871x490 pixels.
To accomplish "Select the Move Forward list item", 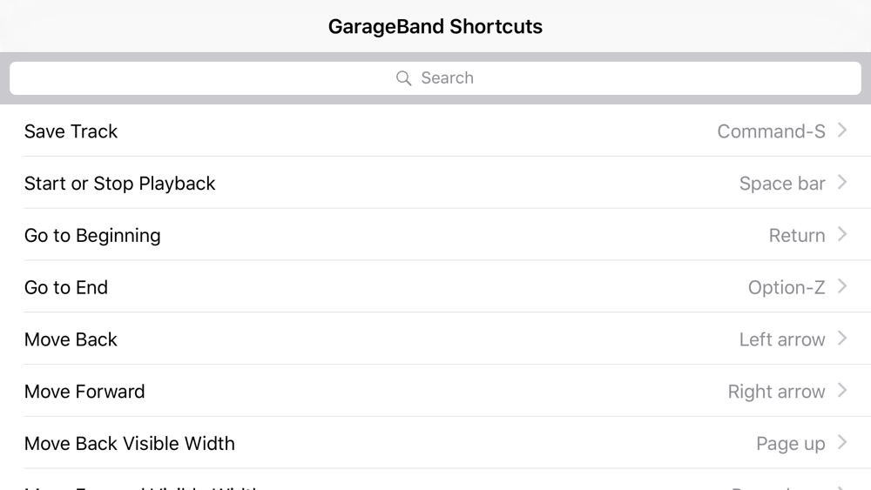I will tap(84, 392).
